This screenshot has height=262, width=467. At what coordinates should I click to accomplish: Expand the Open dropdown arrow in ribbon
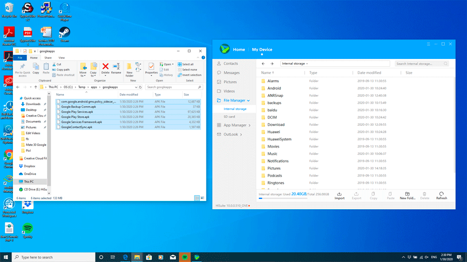click(x=173, y=64)
